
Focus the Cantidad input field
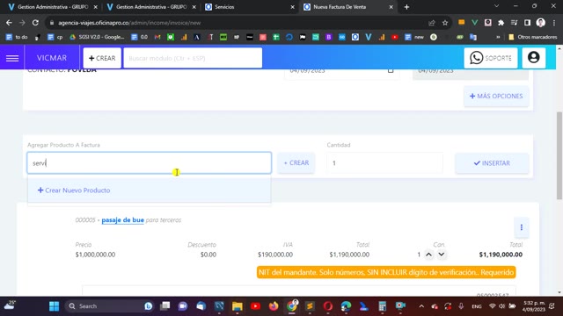click(x=384, y=163)
